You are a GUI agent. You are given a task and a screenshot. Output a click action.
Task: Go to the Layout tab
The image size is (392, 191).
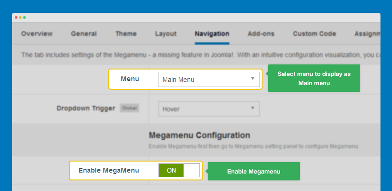pyautogui.click(x=166, y=34)
